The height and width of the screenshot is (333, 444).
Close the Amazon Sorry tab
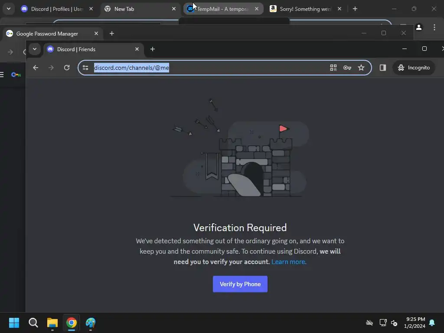pyautogui.click(x=340, y=9)
